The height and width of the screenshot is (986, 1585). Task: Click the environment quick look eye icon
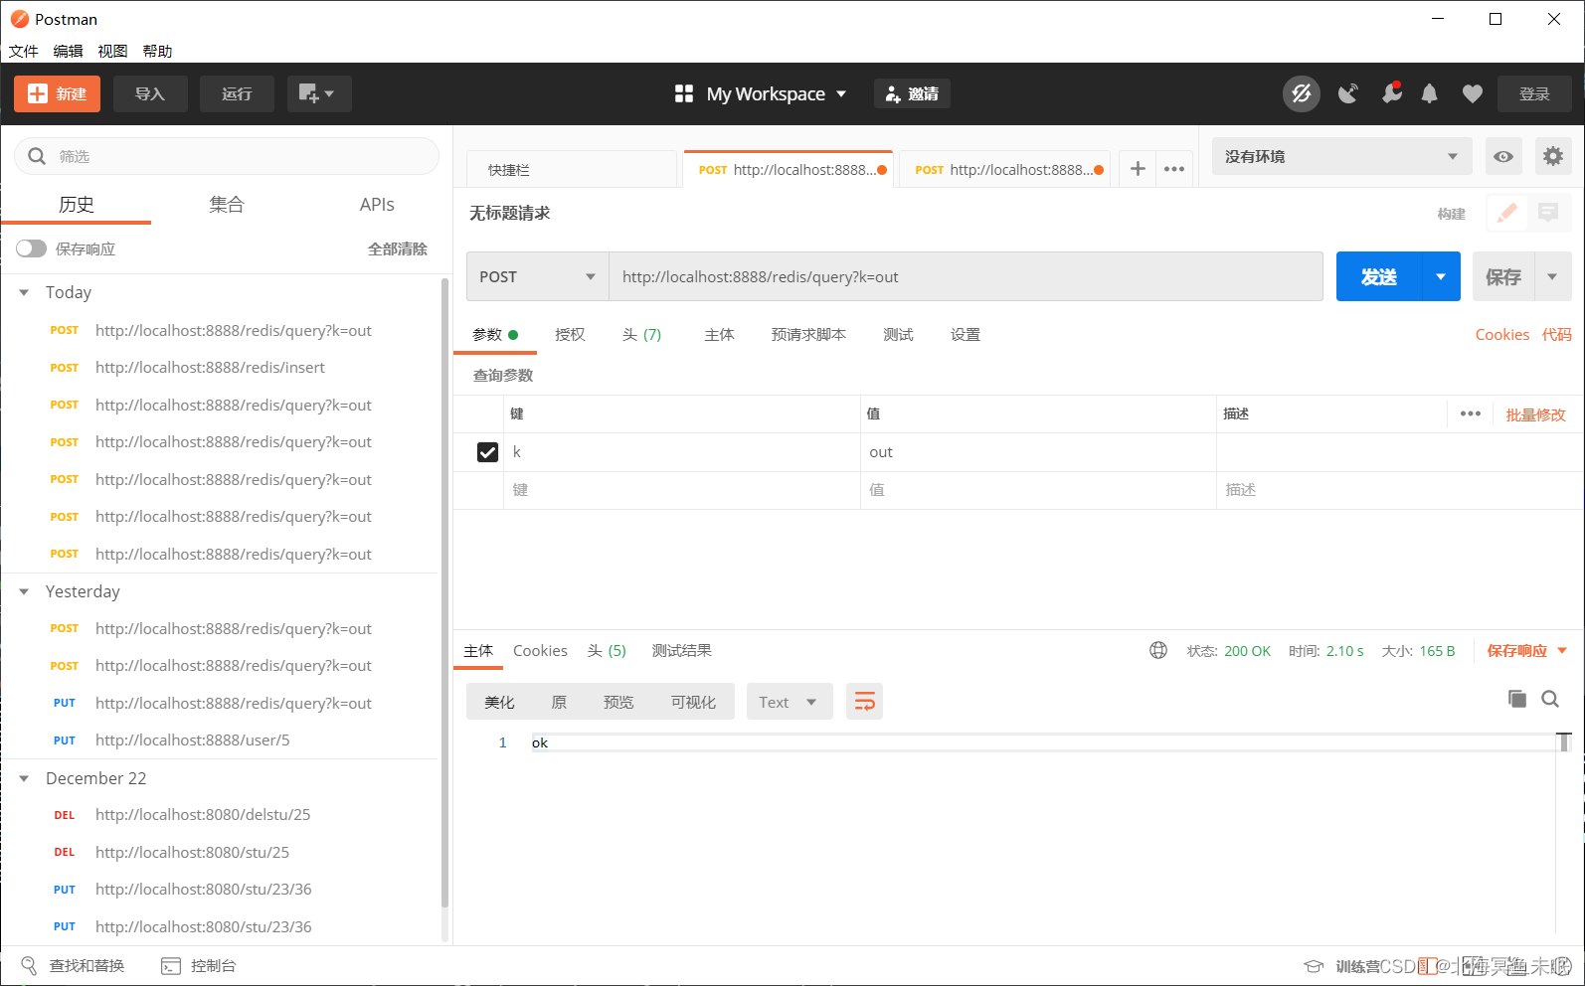1503,156
